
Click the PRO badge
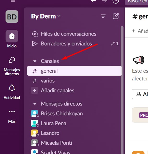144,115
